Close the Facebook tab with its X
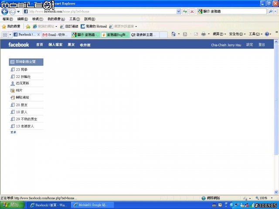The image size is (279, 209). pos(38,35)
